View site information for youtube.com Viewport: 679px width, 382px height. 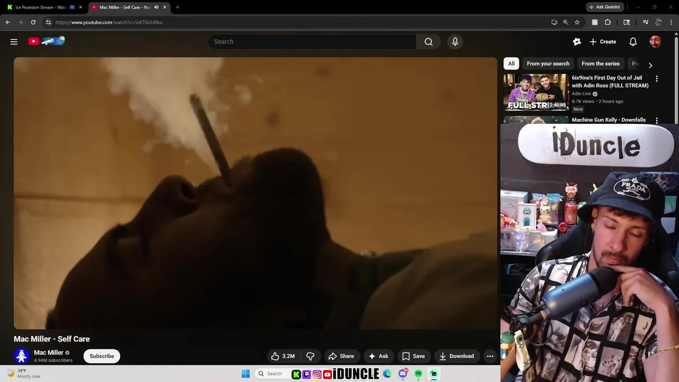click(x=48, y=22)
